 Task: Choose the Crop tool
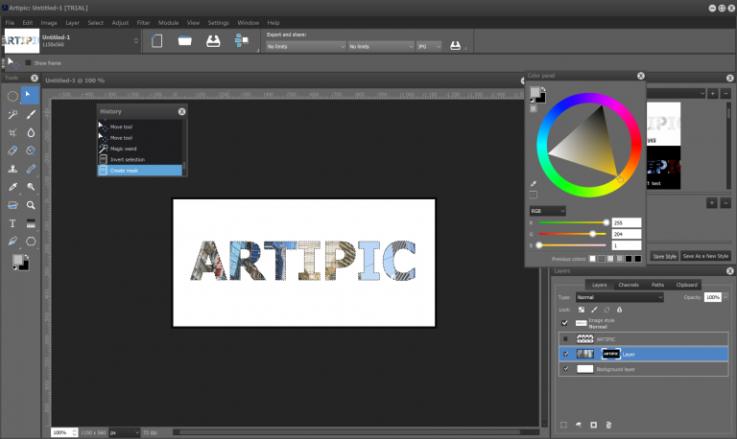12,132
